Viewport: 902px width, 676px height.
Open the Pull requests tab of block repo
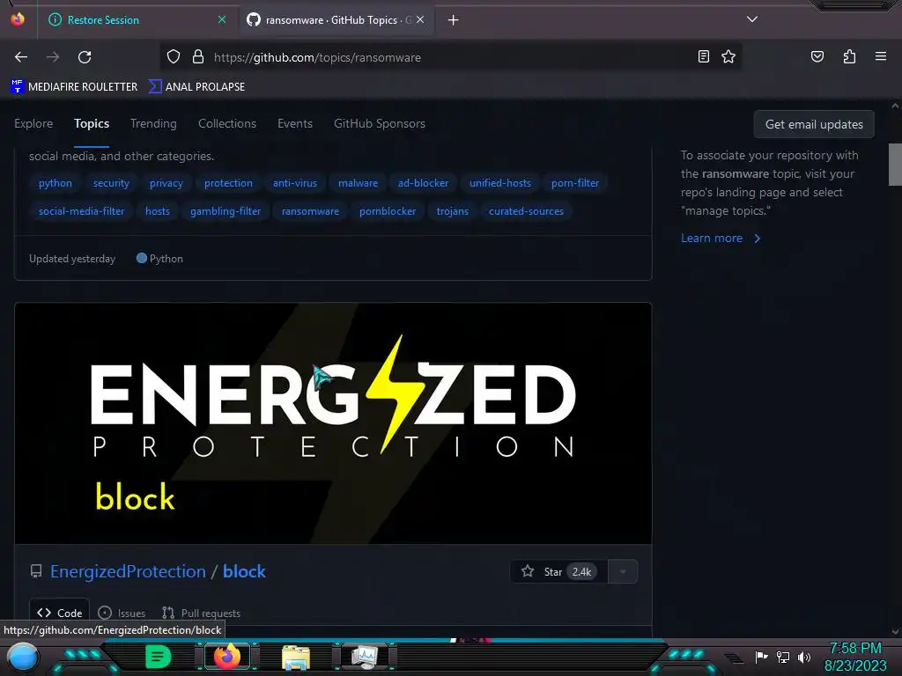(201, 613)
